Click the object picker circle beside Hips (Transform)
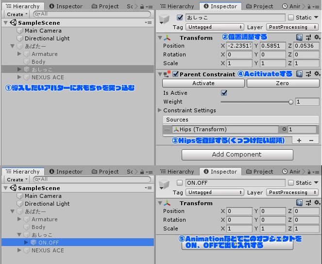The height and width of the screenshot is (264, 322). (284, 129)
